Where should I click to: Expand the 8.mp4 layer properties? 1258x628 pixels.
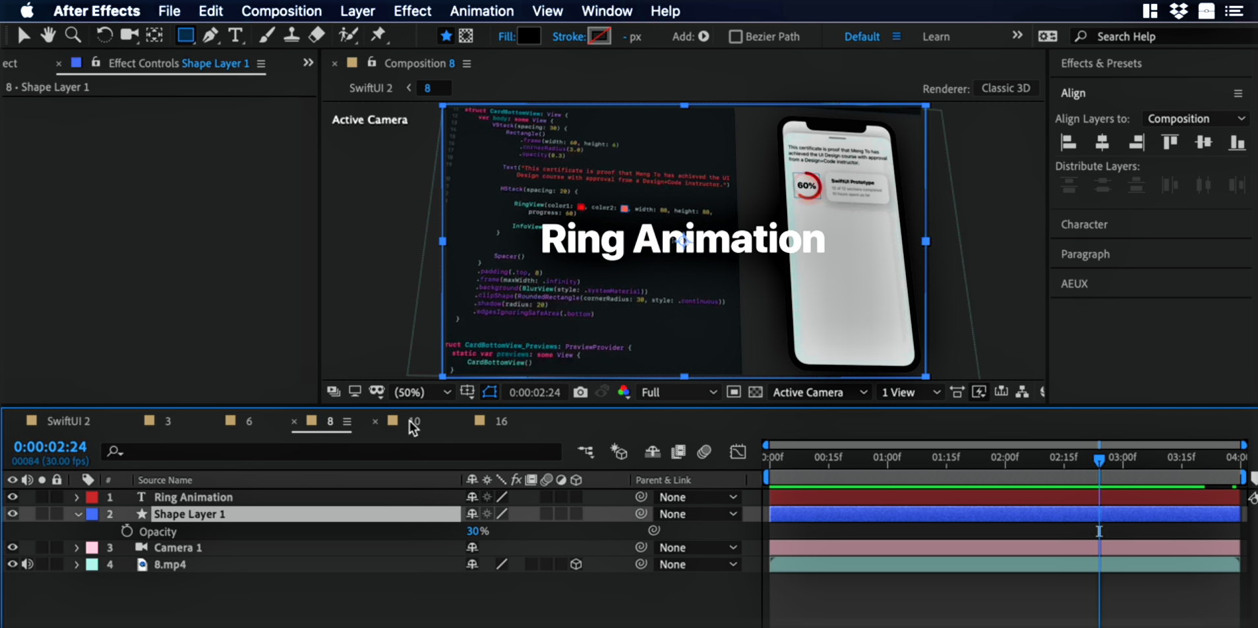point(76,565)
